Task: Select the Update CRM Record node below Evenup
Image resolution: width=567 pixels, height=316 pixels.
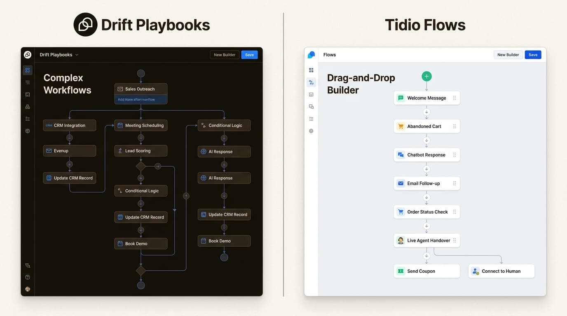Action: coord(70,178)
